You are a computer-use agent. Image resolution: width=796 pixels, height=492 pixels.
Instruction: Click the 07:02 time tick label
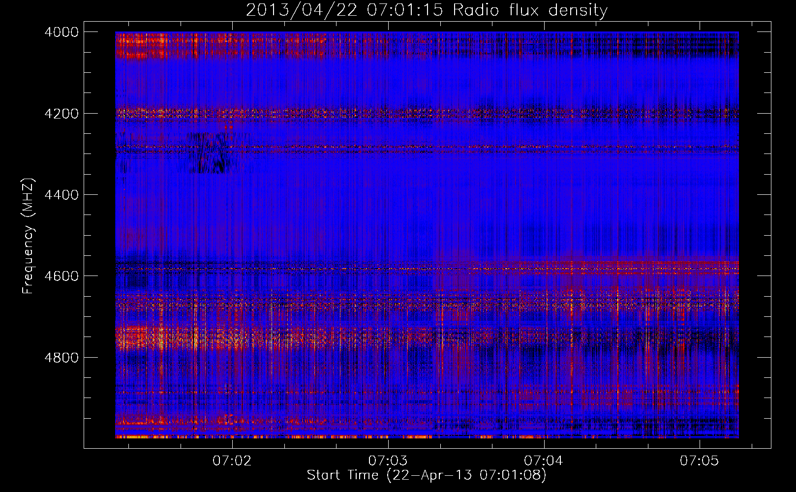click(232, 461)
